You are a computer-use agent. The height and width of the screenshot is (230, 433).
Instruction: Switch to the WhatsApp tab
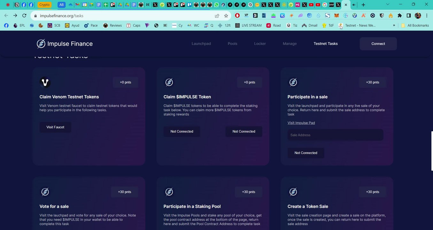pos(217,5)
